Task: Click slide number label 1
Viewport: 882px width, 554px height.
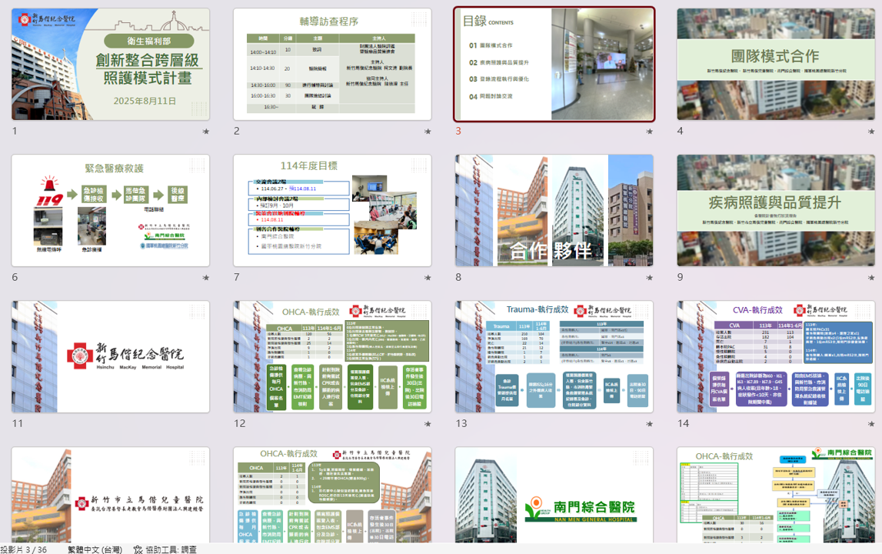Action: click(15, 131)
